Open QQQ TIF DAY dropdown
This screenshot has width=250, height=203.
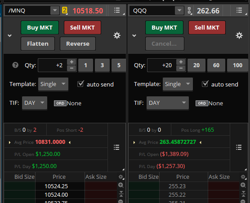pos(168,103)
